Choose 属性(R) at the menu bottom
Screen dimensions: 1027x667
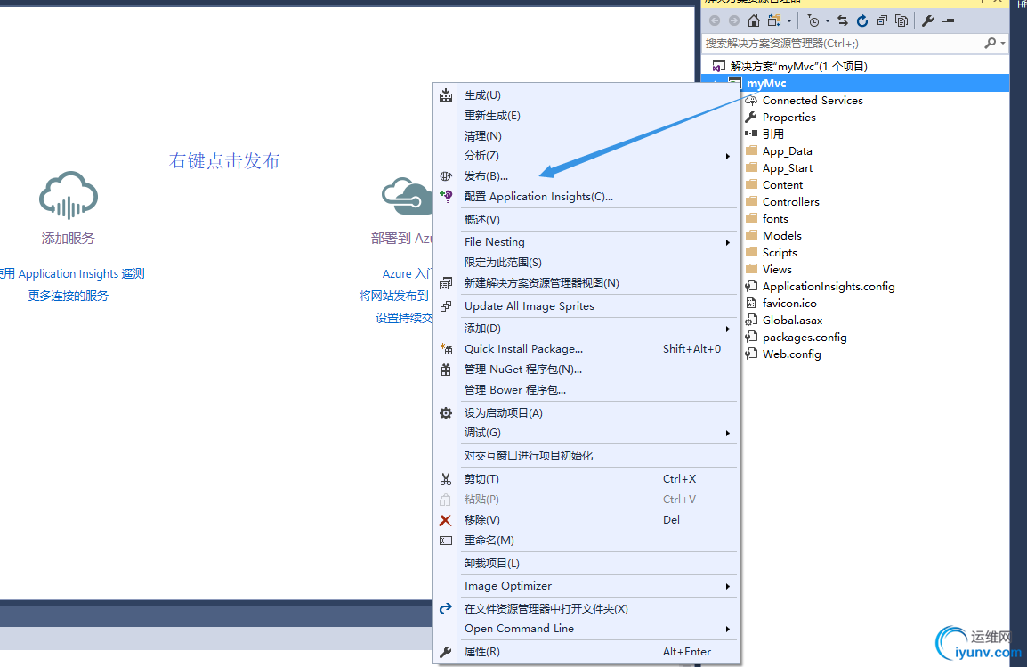pyautogui.click(x=586, y=652)
